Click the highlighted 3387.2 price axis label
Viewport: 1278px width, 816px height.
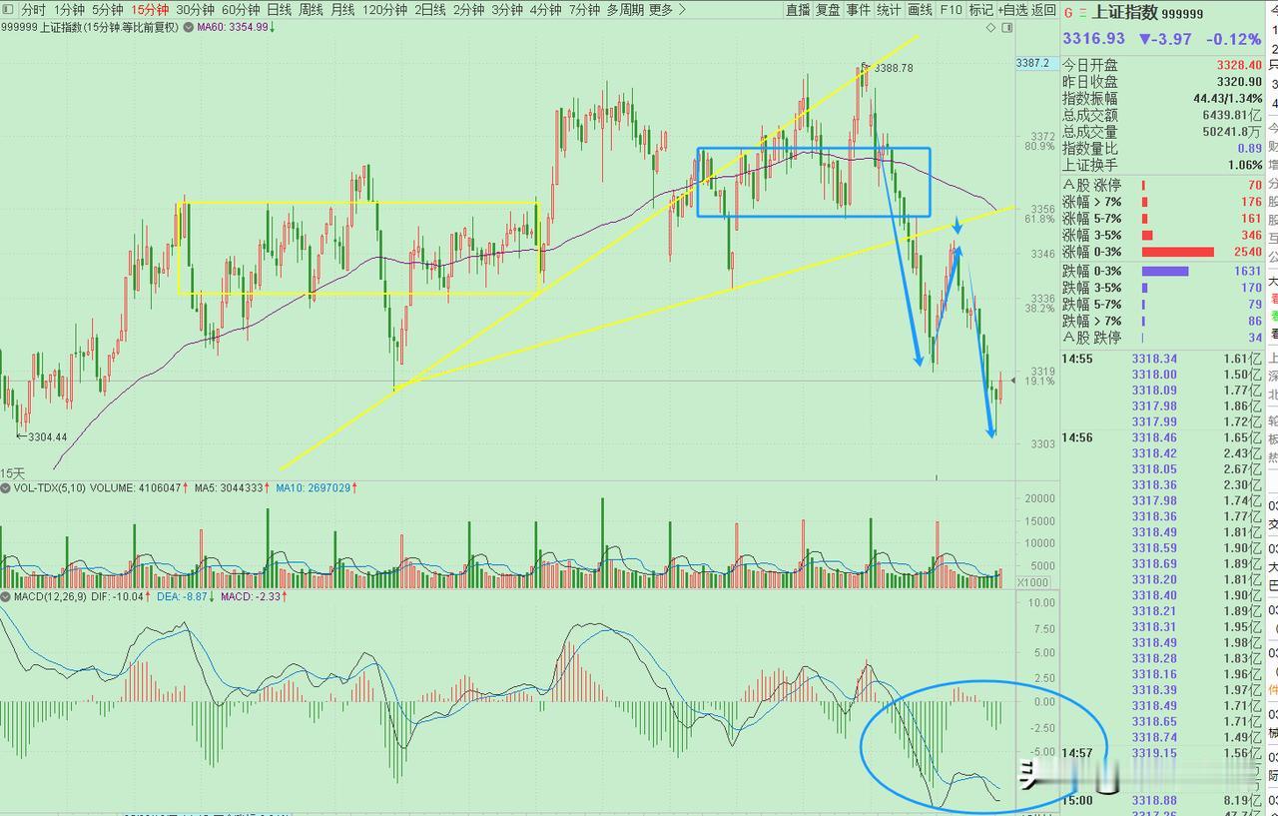click(x=1033, y=63)
